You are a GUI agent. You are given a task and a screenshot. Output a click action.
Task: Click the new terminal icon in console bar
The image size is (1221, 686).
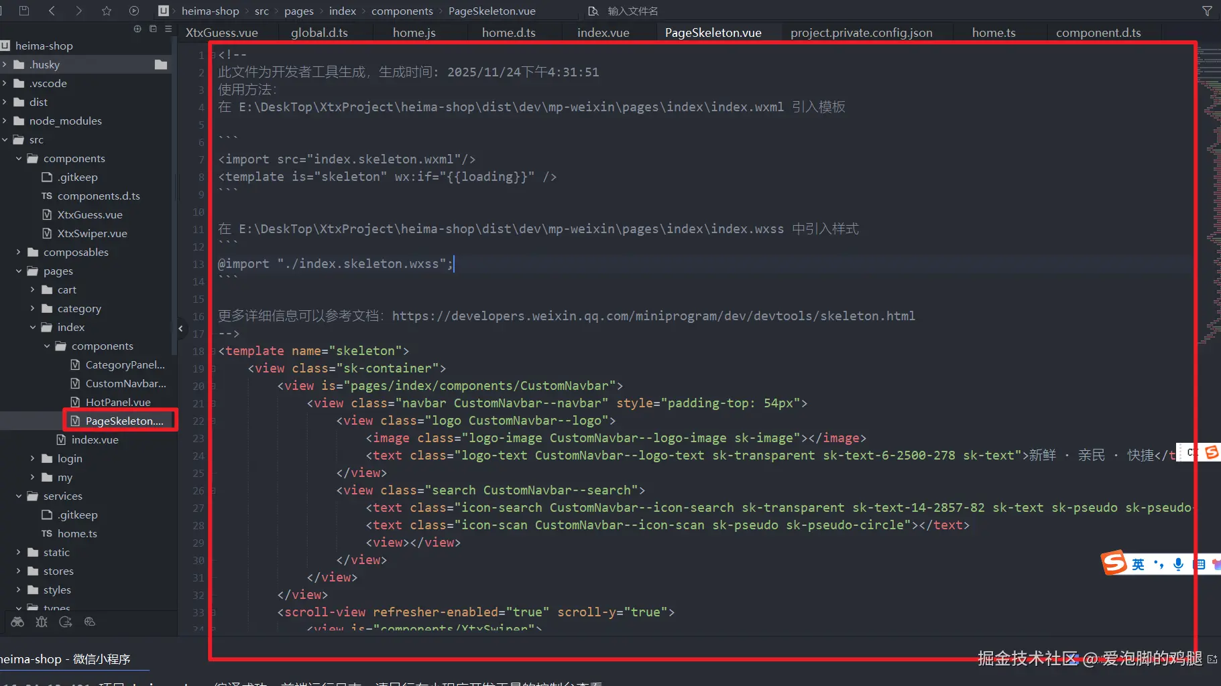click(1212, 659)
